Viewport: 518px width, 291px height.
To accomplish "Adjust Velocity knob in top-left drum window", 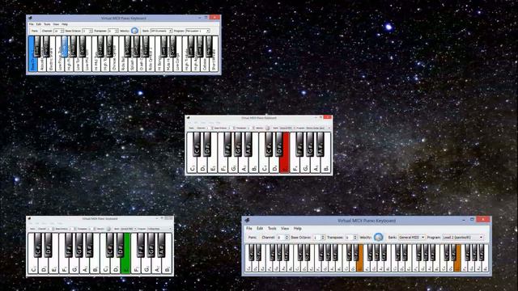I will coord(134,31).
